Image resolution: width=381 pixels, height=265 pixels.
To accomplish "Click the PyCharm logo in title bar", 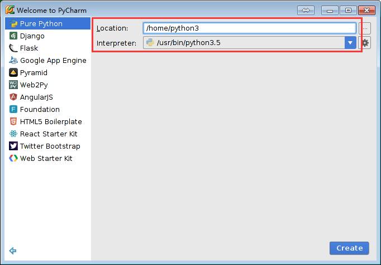I will 10,10.
